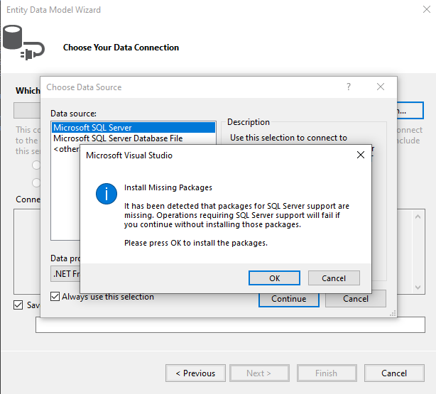
Task: Select Microsoft SQL Server Database File entry
Action: pyautogui.click(x=117, y=138)
